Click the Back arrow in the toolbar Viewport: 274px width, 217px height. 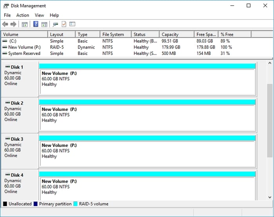point(5,24)
